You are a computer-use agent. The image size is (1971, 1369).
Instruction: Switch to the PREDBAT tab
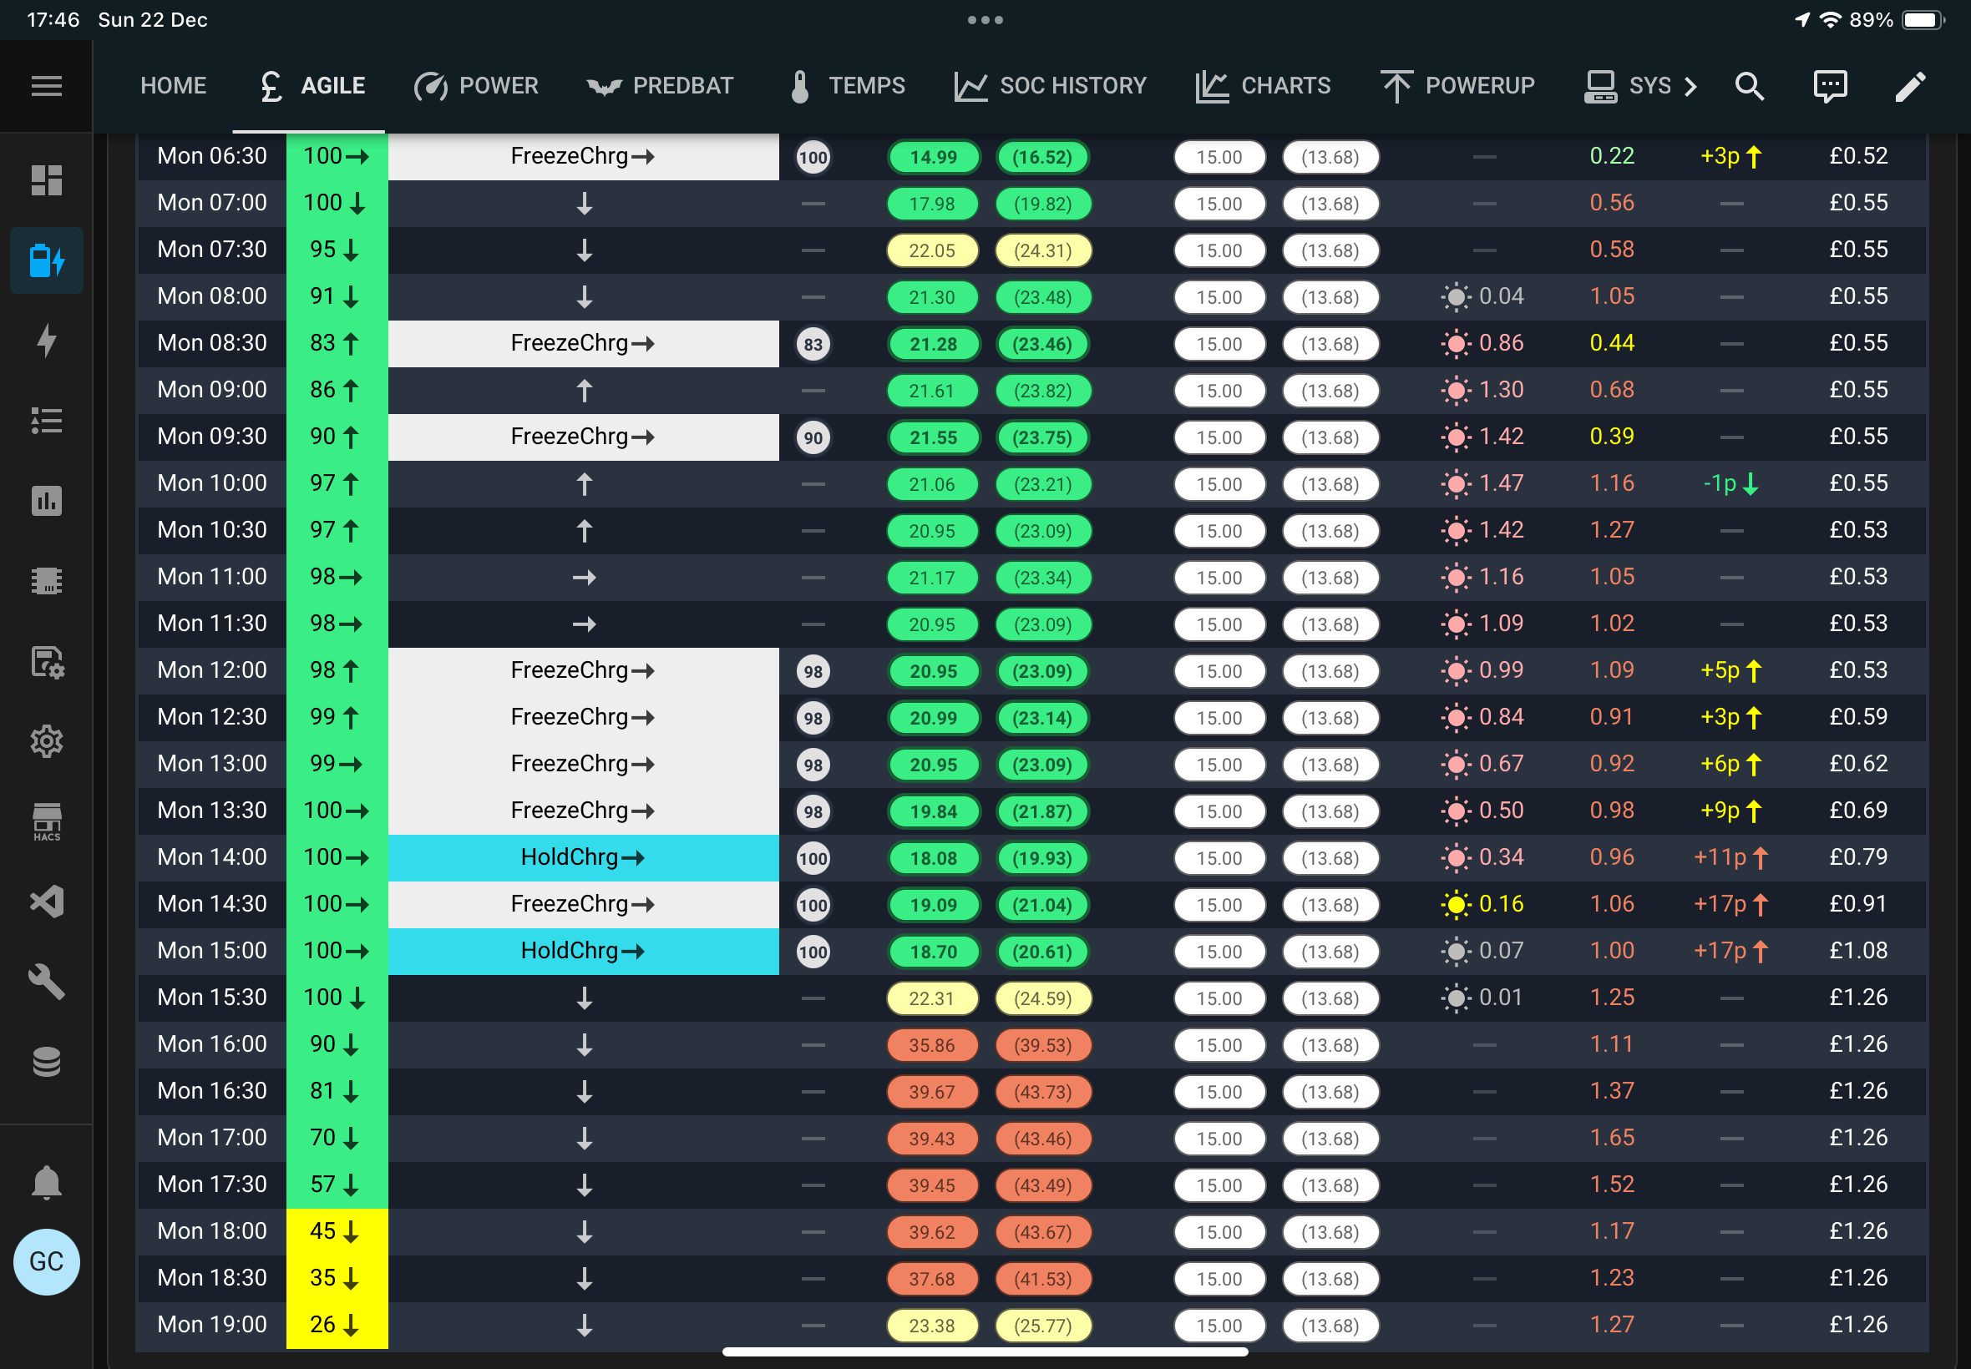[x=659, y=86]
